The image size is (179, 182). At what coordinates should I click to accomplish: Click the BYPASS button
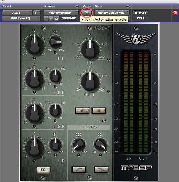tap(141, 13)
